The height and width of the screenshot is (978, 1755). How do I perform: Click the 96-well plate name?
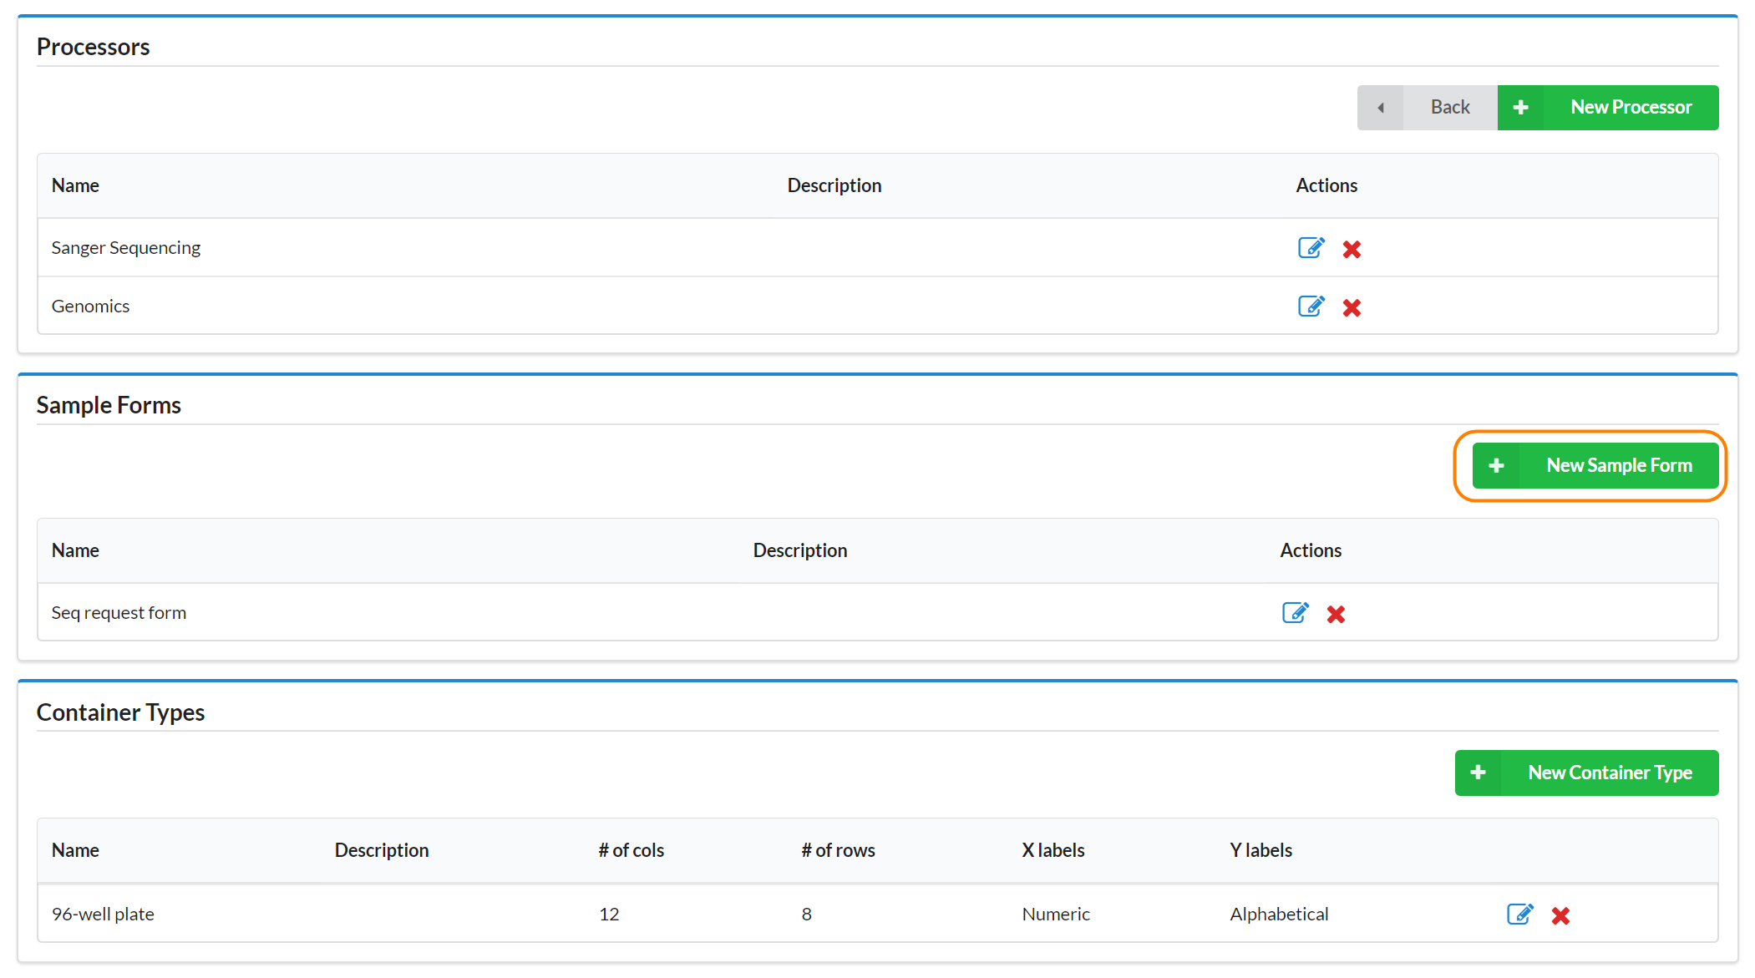pos(103,915)
